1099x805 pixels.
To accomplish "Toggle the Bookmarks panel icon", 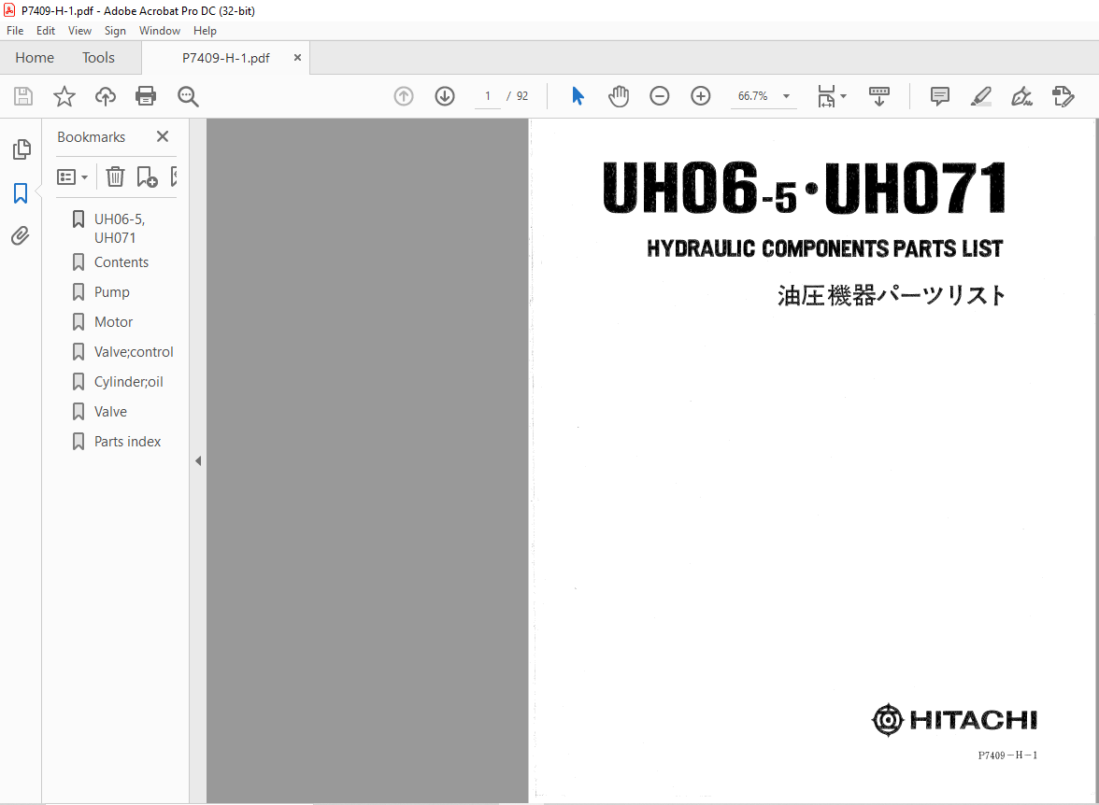I will [x=21, y=193].
